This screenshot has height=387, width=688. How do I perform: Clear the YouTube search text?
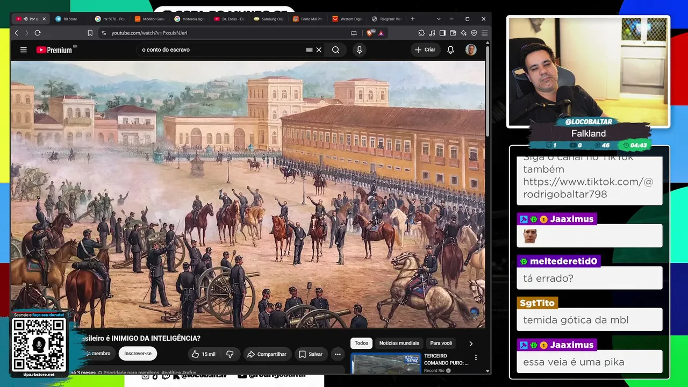pyautogui.click(x=319, y=50)
